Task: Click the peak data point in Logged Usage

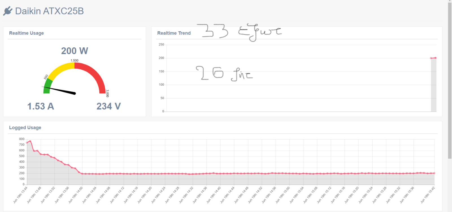Action: tap(30, 141)
